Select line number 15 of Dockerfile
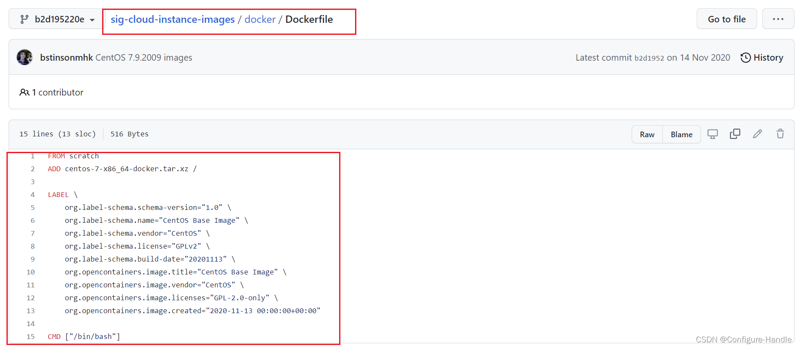This screenshot has height=348, width=798. pos(31,336)
